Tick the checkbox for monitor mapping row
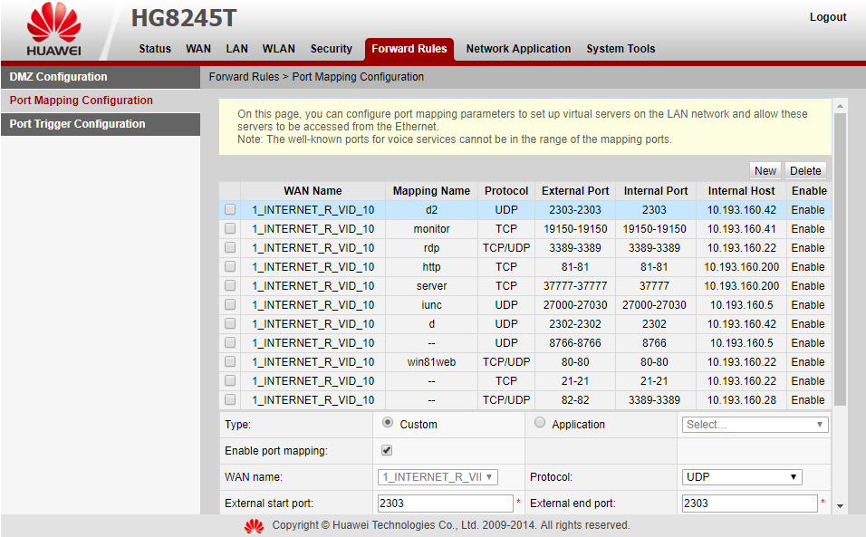 pos(230,228)
